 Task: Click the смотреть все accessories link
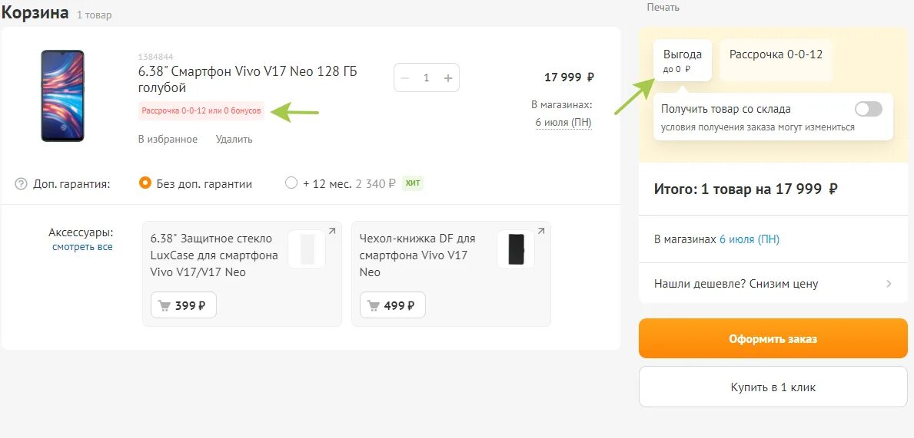coord(82,247)
